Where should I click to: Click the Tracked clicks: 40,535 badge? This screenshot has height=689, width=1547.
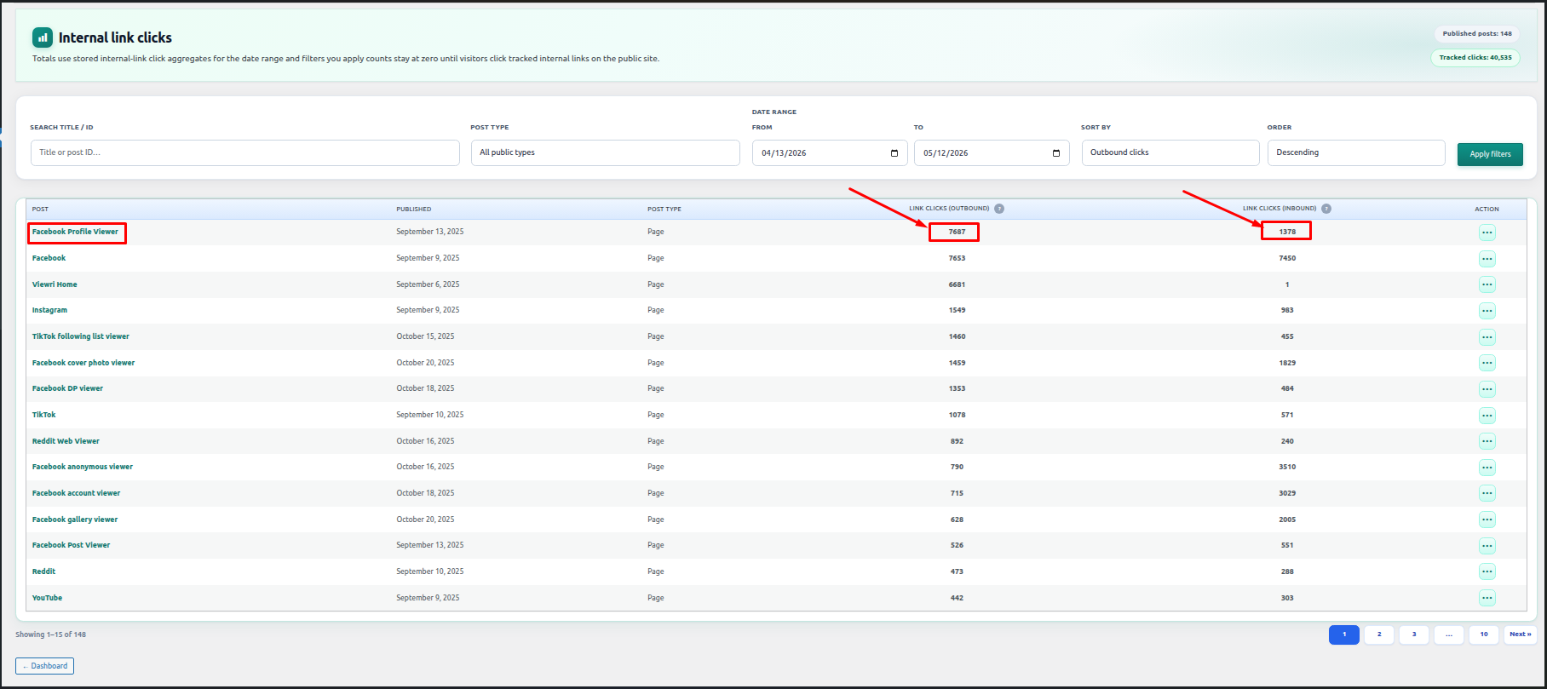click(x=1475, y=58)
